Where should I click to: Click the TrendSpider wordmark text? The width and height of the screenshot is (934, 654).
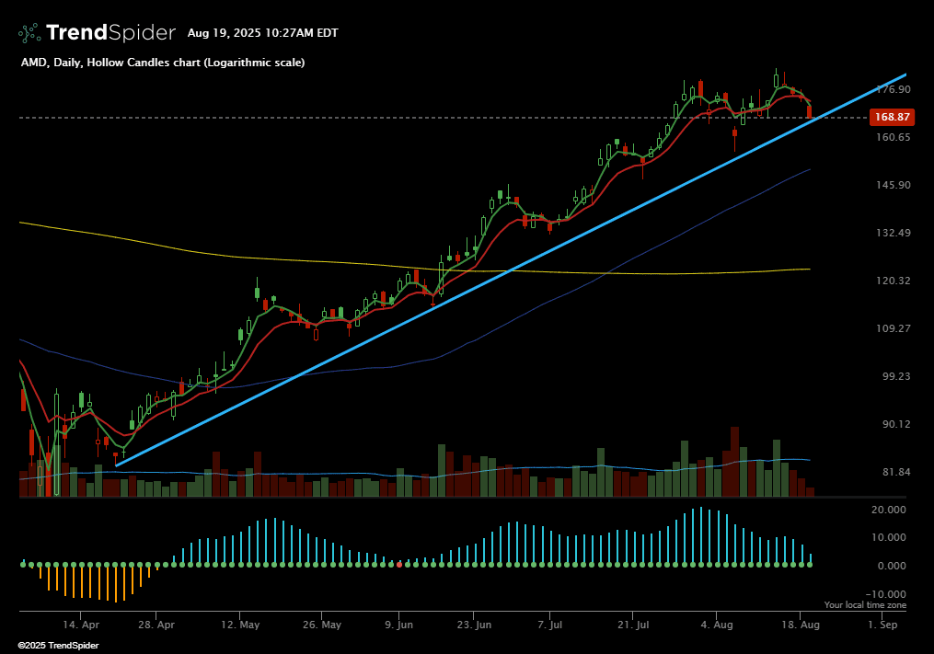110,33
